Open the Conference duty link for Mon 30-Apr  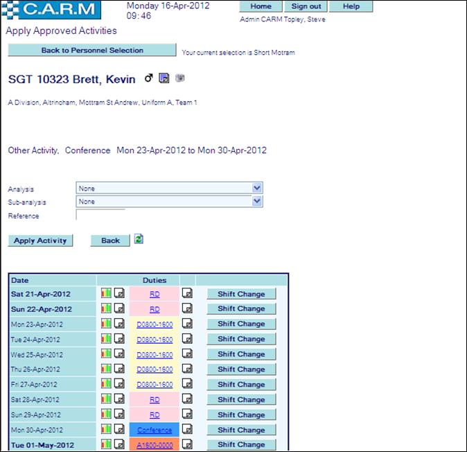(x=155, y=430)
